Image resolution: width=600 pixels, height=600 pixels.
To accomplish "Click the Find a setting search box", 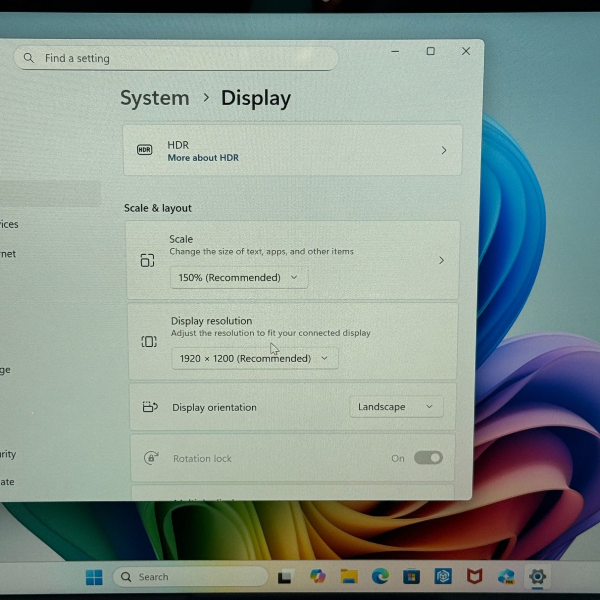I will 176,58.
